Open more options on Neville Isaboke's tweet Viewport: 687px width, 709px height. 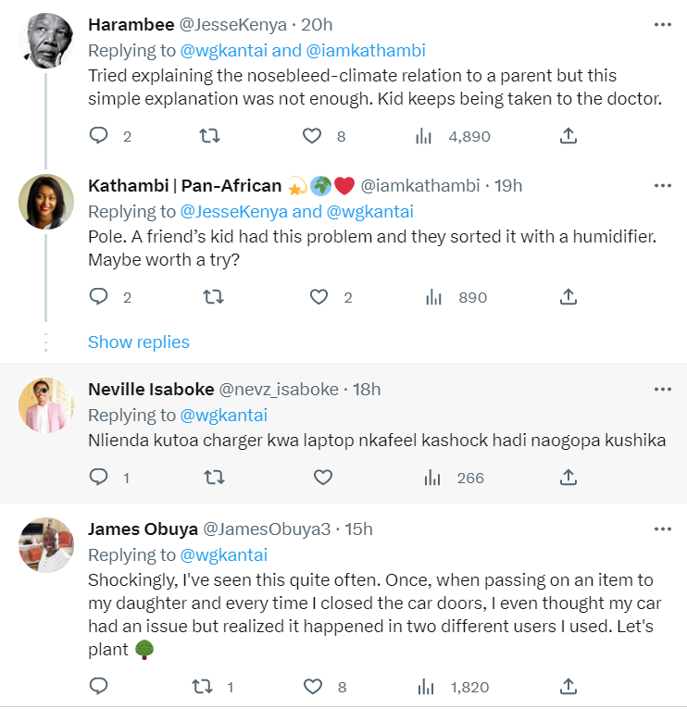(663, 389)
